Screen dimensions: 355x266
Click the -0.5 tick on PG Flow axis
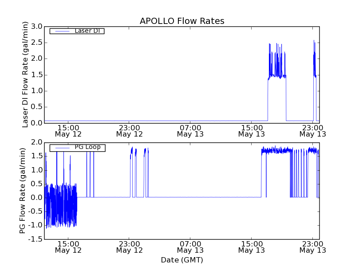click(x=35, y=212)
